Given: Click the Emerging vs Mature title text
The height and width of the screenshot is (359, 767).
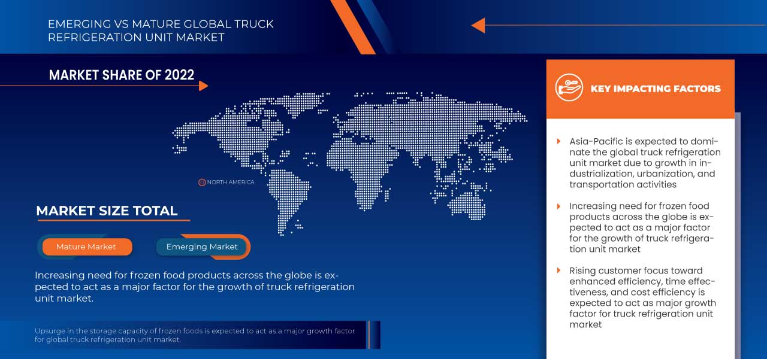Looking at the screenshot, I should point(161,31).
